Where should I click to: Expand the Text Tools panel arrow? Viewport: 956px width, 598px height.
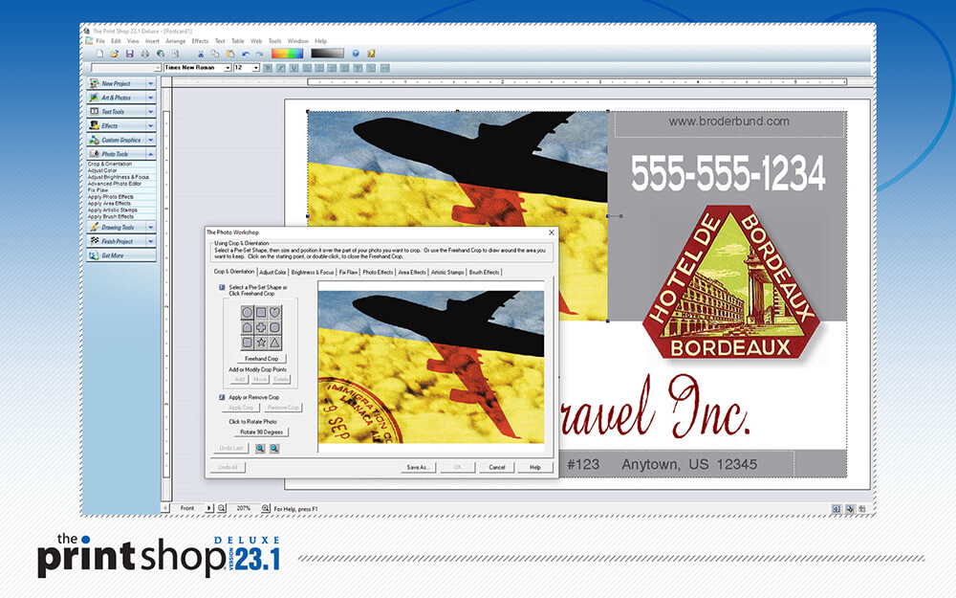tap(151, 112)
